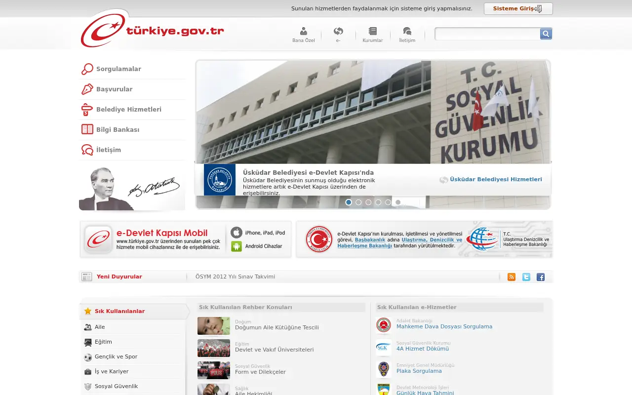The height and width of the screenshot is (395, 632).
Task: Open İletişim in the side menu
Action: [132, 150]
